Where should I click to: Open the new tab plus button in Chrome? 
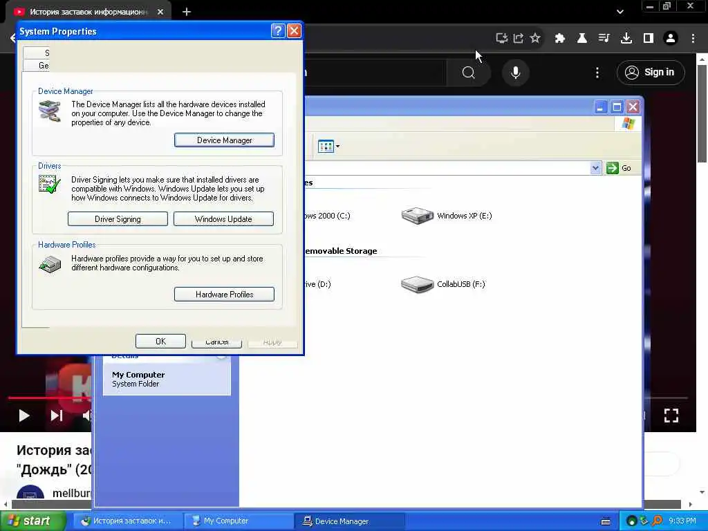coord(187,12)
